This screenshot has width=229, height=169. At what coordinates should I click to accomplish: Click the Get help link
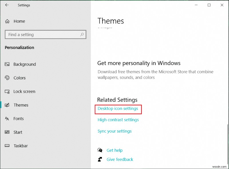tap(114, 150)
